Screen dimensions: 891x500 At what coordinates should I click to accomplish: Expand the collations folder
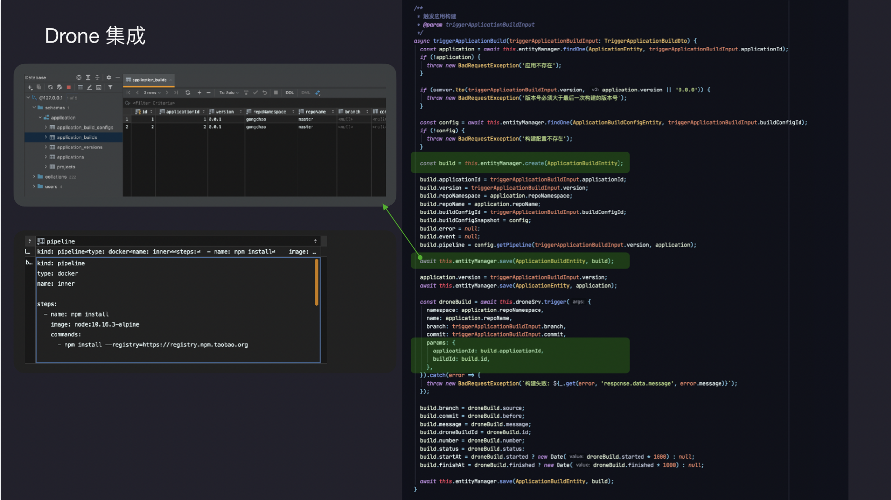[x=34, y=177]
